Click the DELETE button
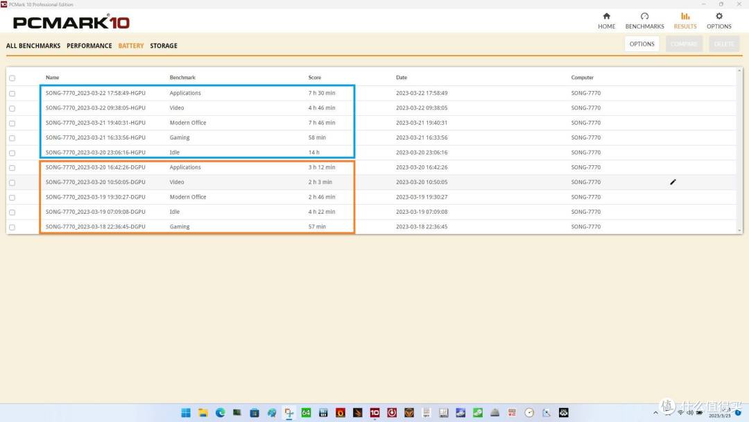749x422 pixels. point(724,44)
